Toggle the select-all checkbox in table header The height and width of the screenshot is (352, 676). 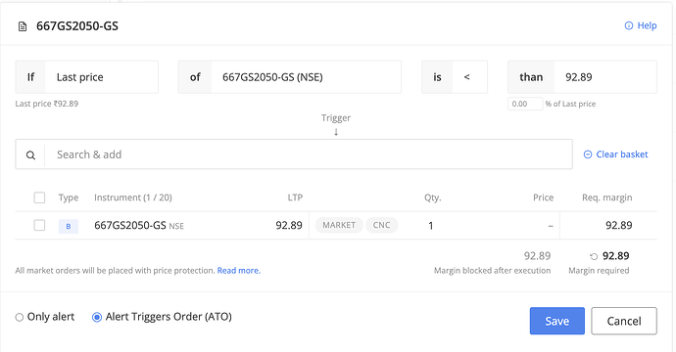pyautogui.click(x=39, y=198)
